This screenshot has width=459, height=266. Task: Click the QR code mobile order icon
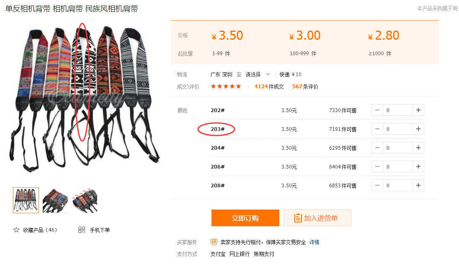(82, 230)
